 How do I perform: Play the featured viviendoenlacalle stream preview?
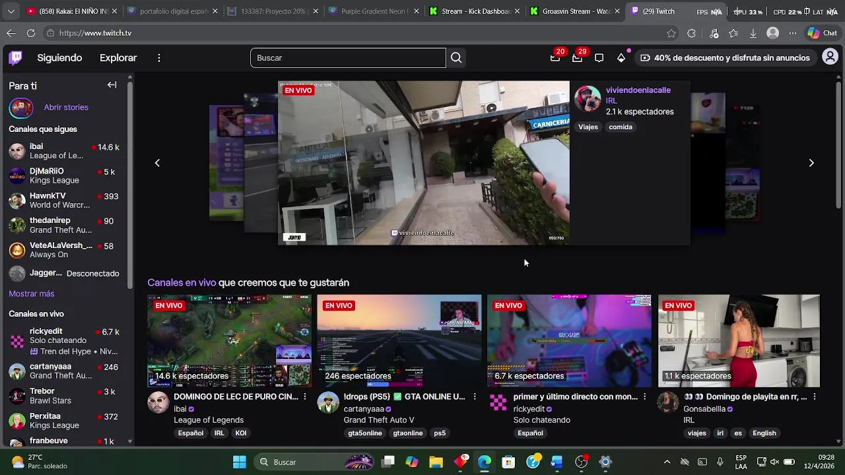coord(423,163)
